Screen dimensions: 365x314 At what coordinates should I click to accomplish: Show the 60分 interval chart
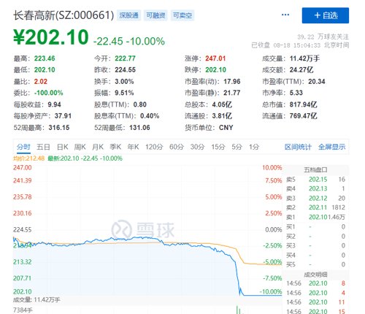pos(177,147)
